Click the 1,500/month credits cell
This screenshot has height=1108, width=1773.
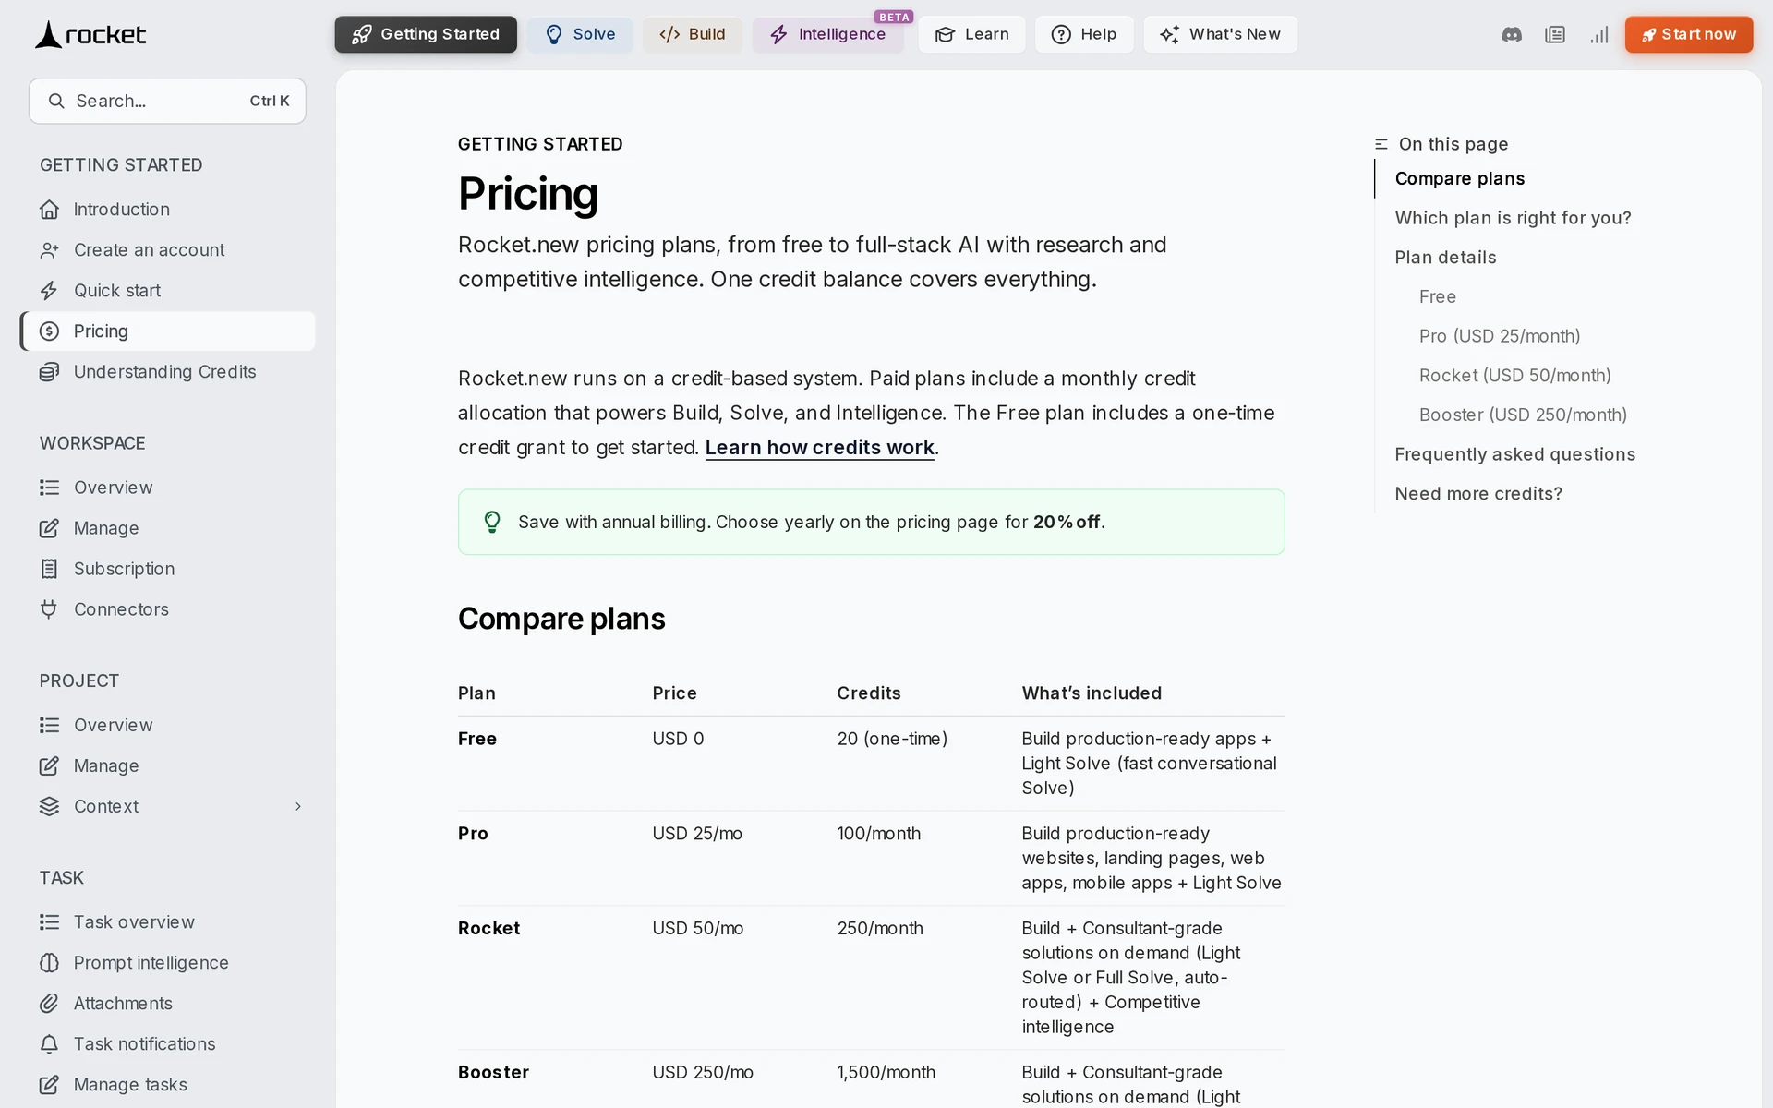(886, 1073)
